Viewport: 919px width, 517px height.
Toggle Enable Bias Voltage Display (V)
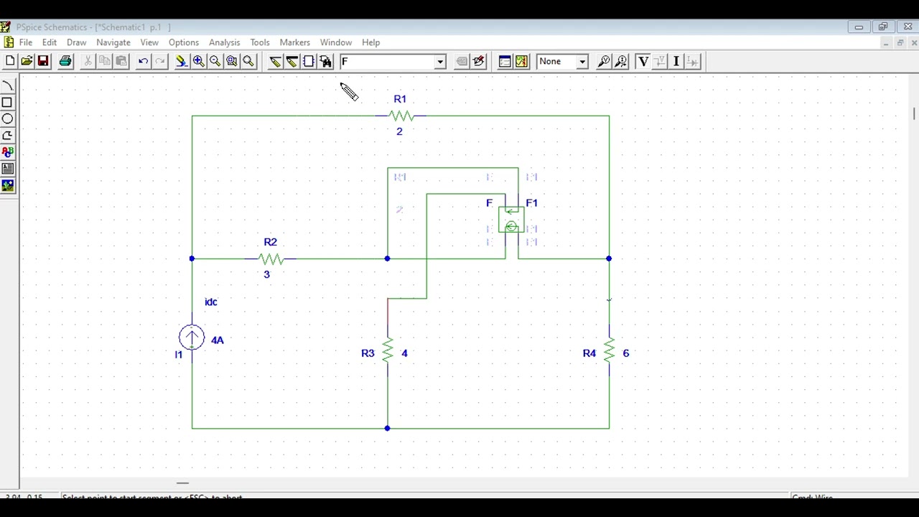pos(643,62)
